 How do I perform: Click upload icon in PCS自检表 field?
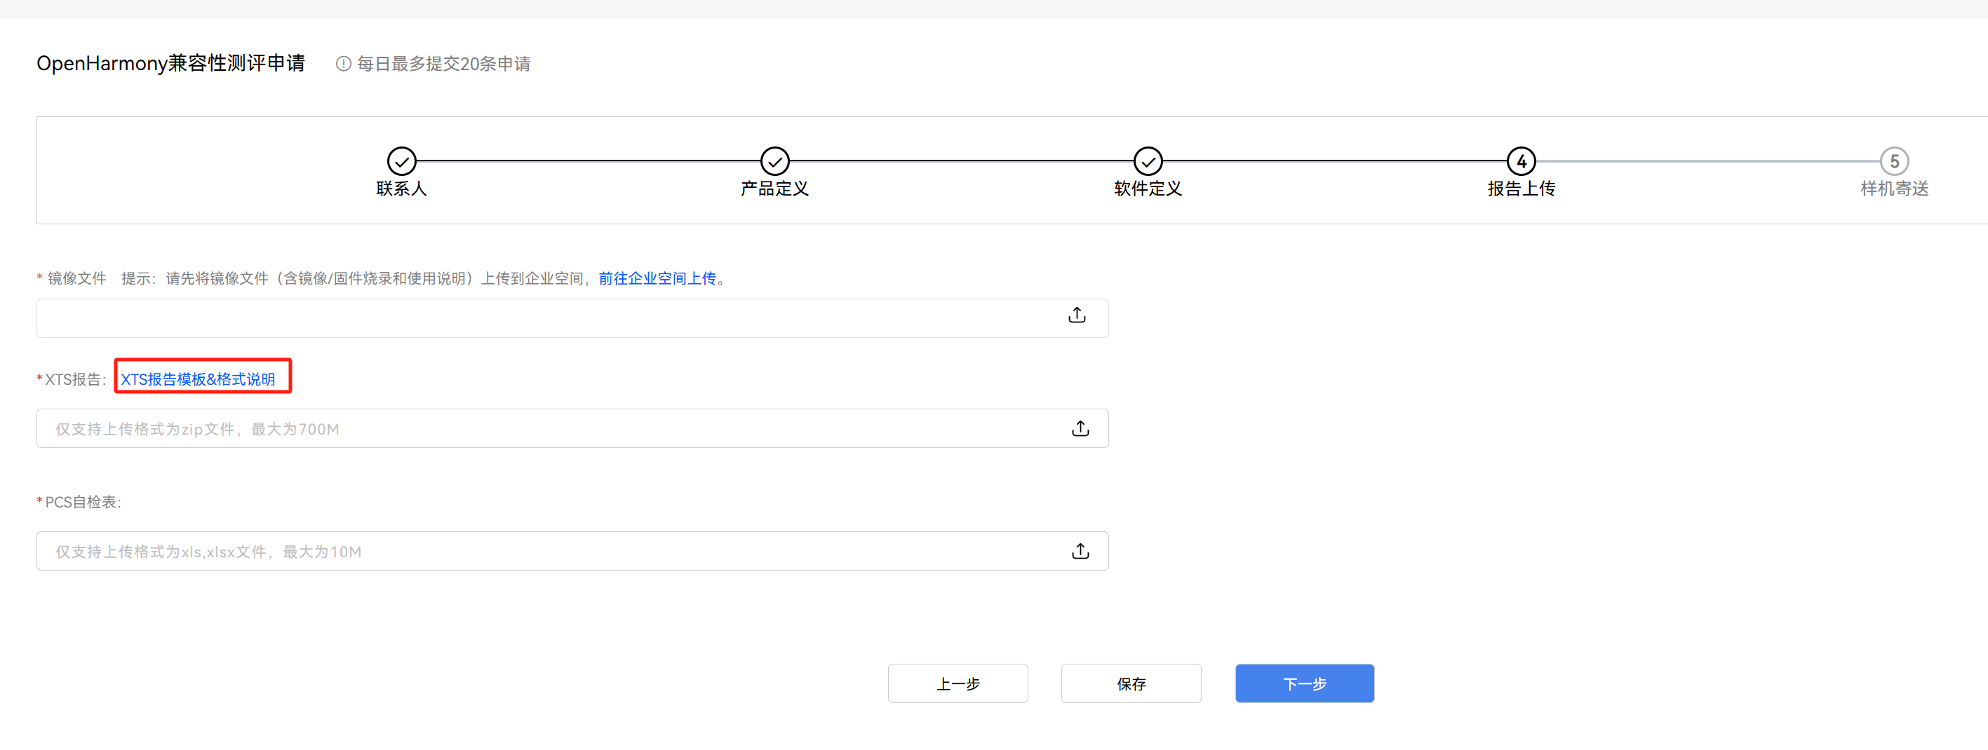tap(1080, 551)
